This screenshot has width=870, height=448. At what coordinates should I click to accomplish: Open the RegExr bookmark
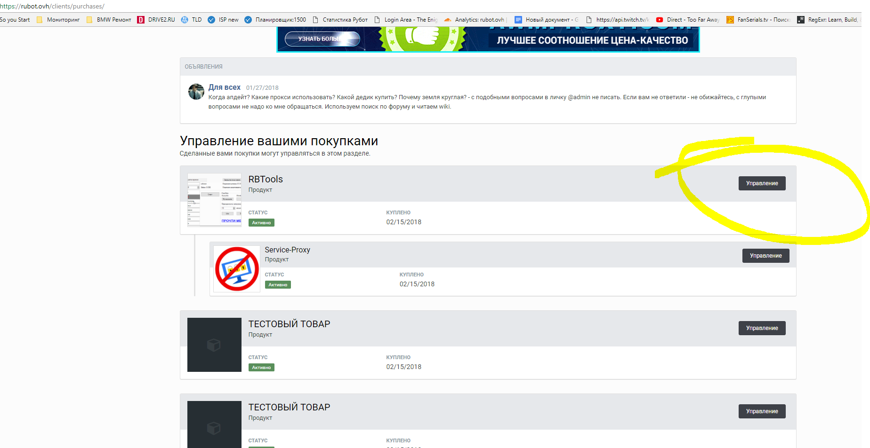tap(828, 20)
